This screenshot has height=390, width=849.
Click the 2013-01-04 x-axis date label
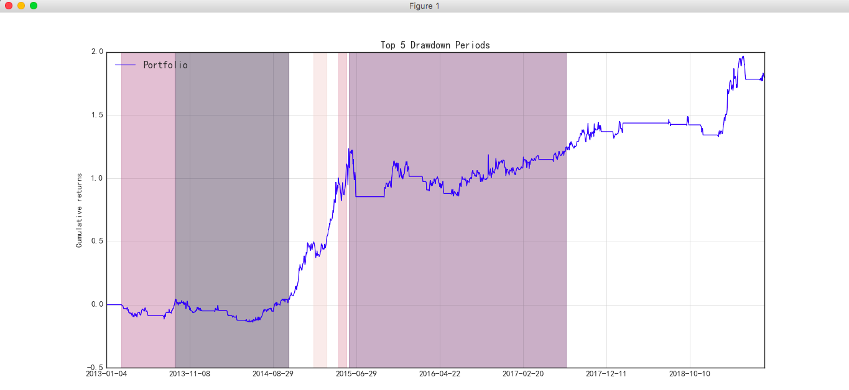click(x=106, y=374)
